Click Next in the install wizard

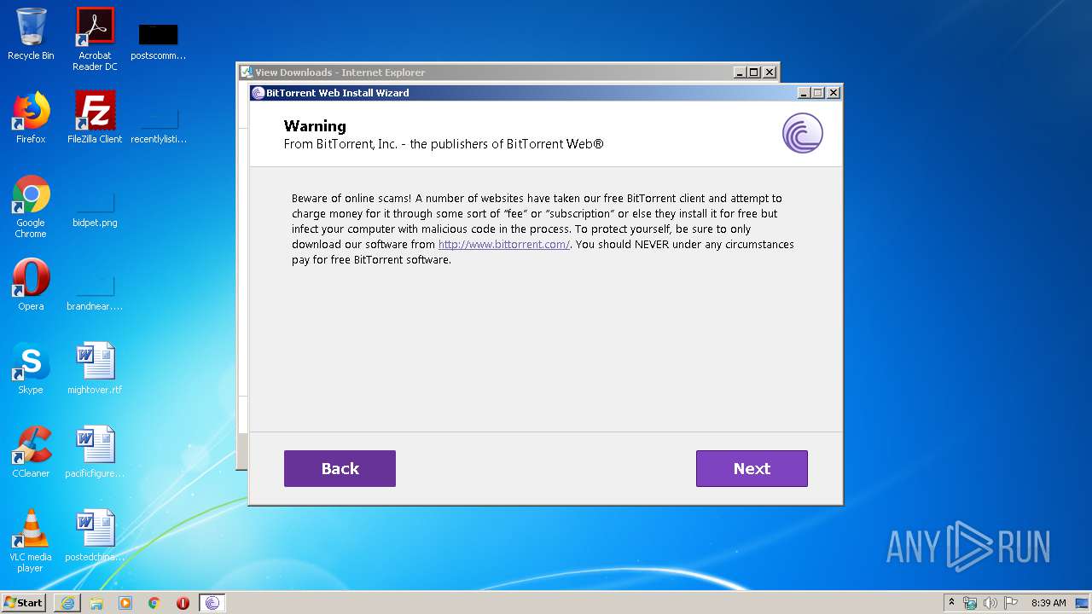tap(752, 468)
